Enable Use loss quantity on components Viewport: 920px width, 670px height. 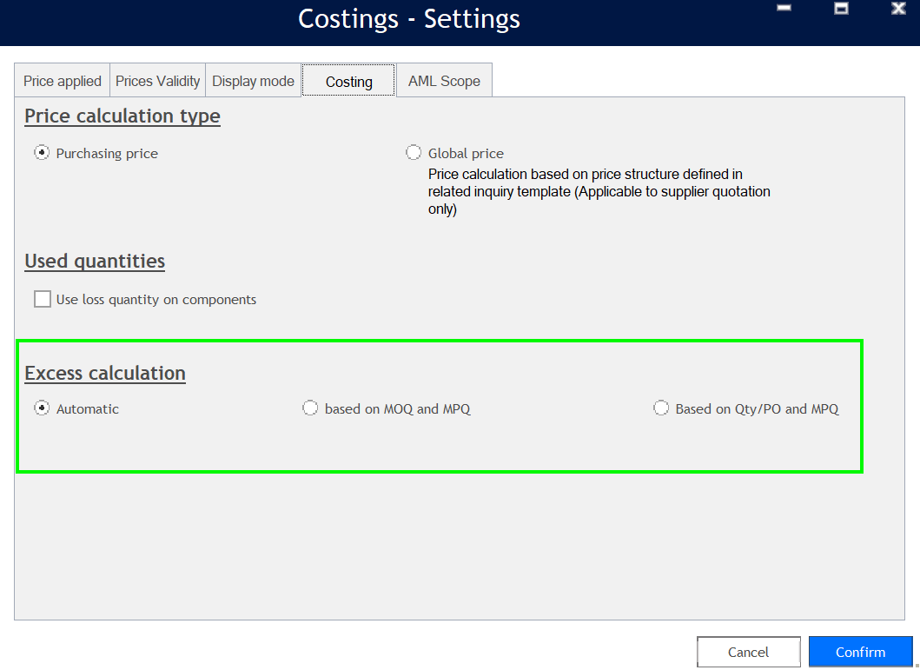(43, 300)
